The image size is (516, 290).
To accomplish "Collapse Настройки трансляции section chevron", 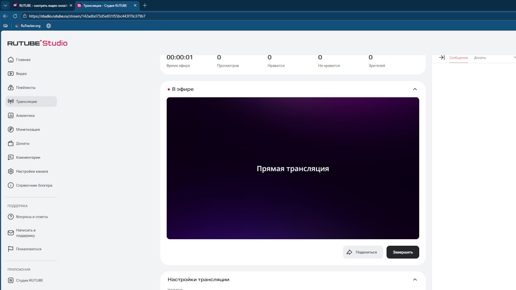I will [415, 280].
